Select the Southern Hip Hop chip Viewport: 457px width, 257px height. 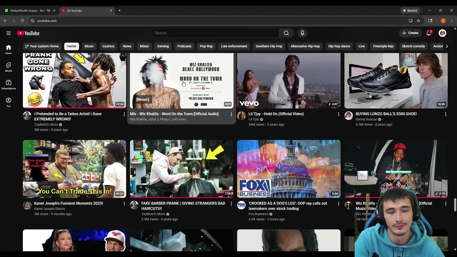click(269, 46)
